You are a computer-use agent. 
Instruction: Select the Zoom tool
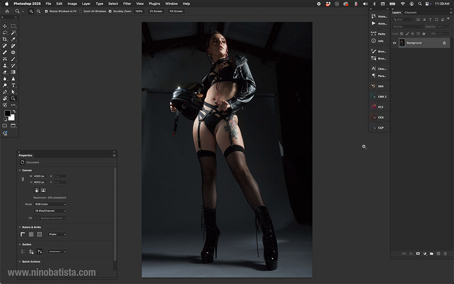[x=13, y=98]
